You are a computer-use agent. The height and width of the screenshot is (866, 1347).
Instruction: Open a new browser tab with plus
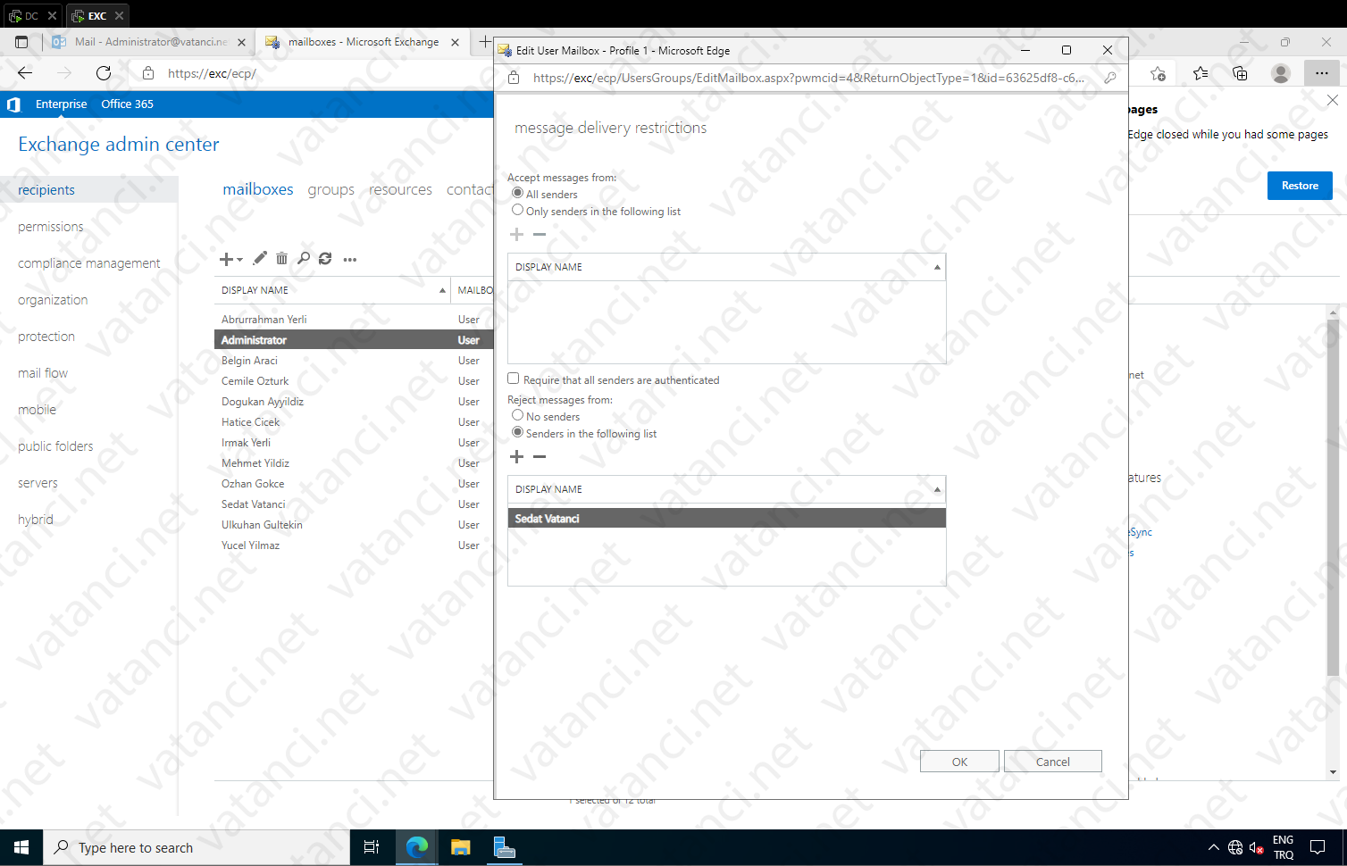pyautogui.click(x=484, y=42)
